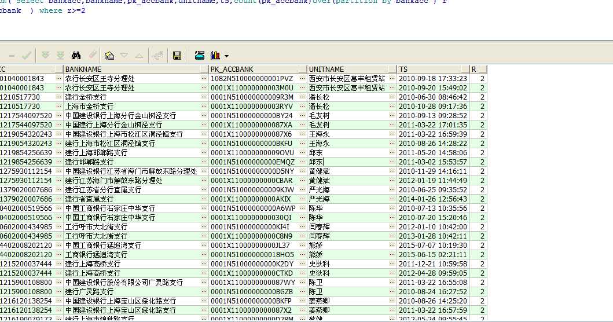Save results with the floppy disk icon
The height and width of the screenshot is (322, 613).
pos(177,56)
